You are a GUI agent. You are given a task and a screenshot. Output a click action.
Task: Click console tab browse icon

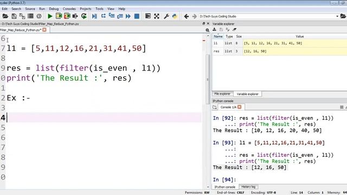tap(215, 107)
